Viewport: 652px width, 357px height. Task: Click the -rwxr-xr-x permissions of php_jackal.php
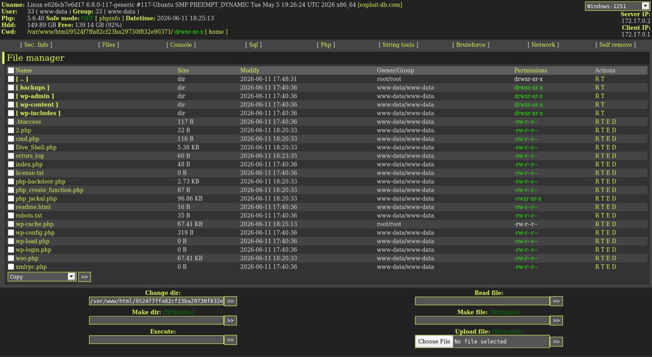(528, 199)
